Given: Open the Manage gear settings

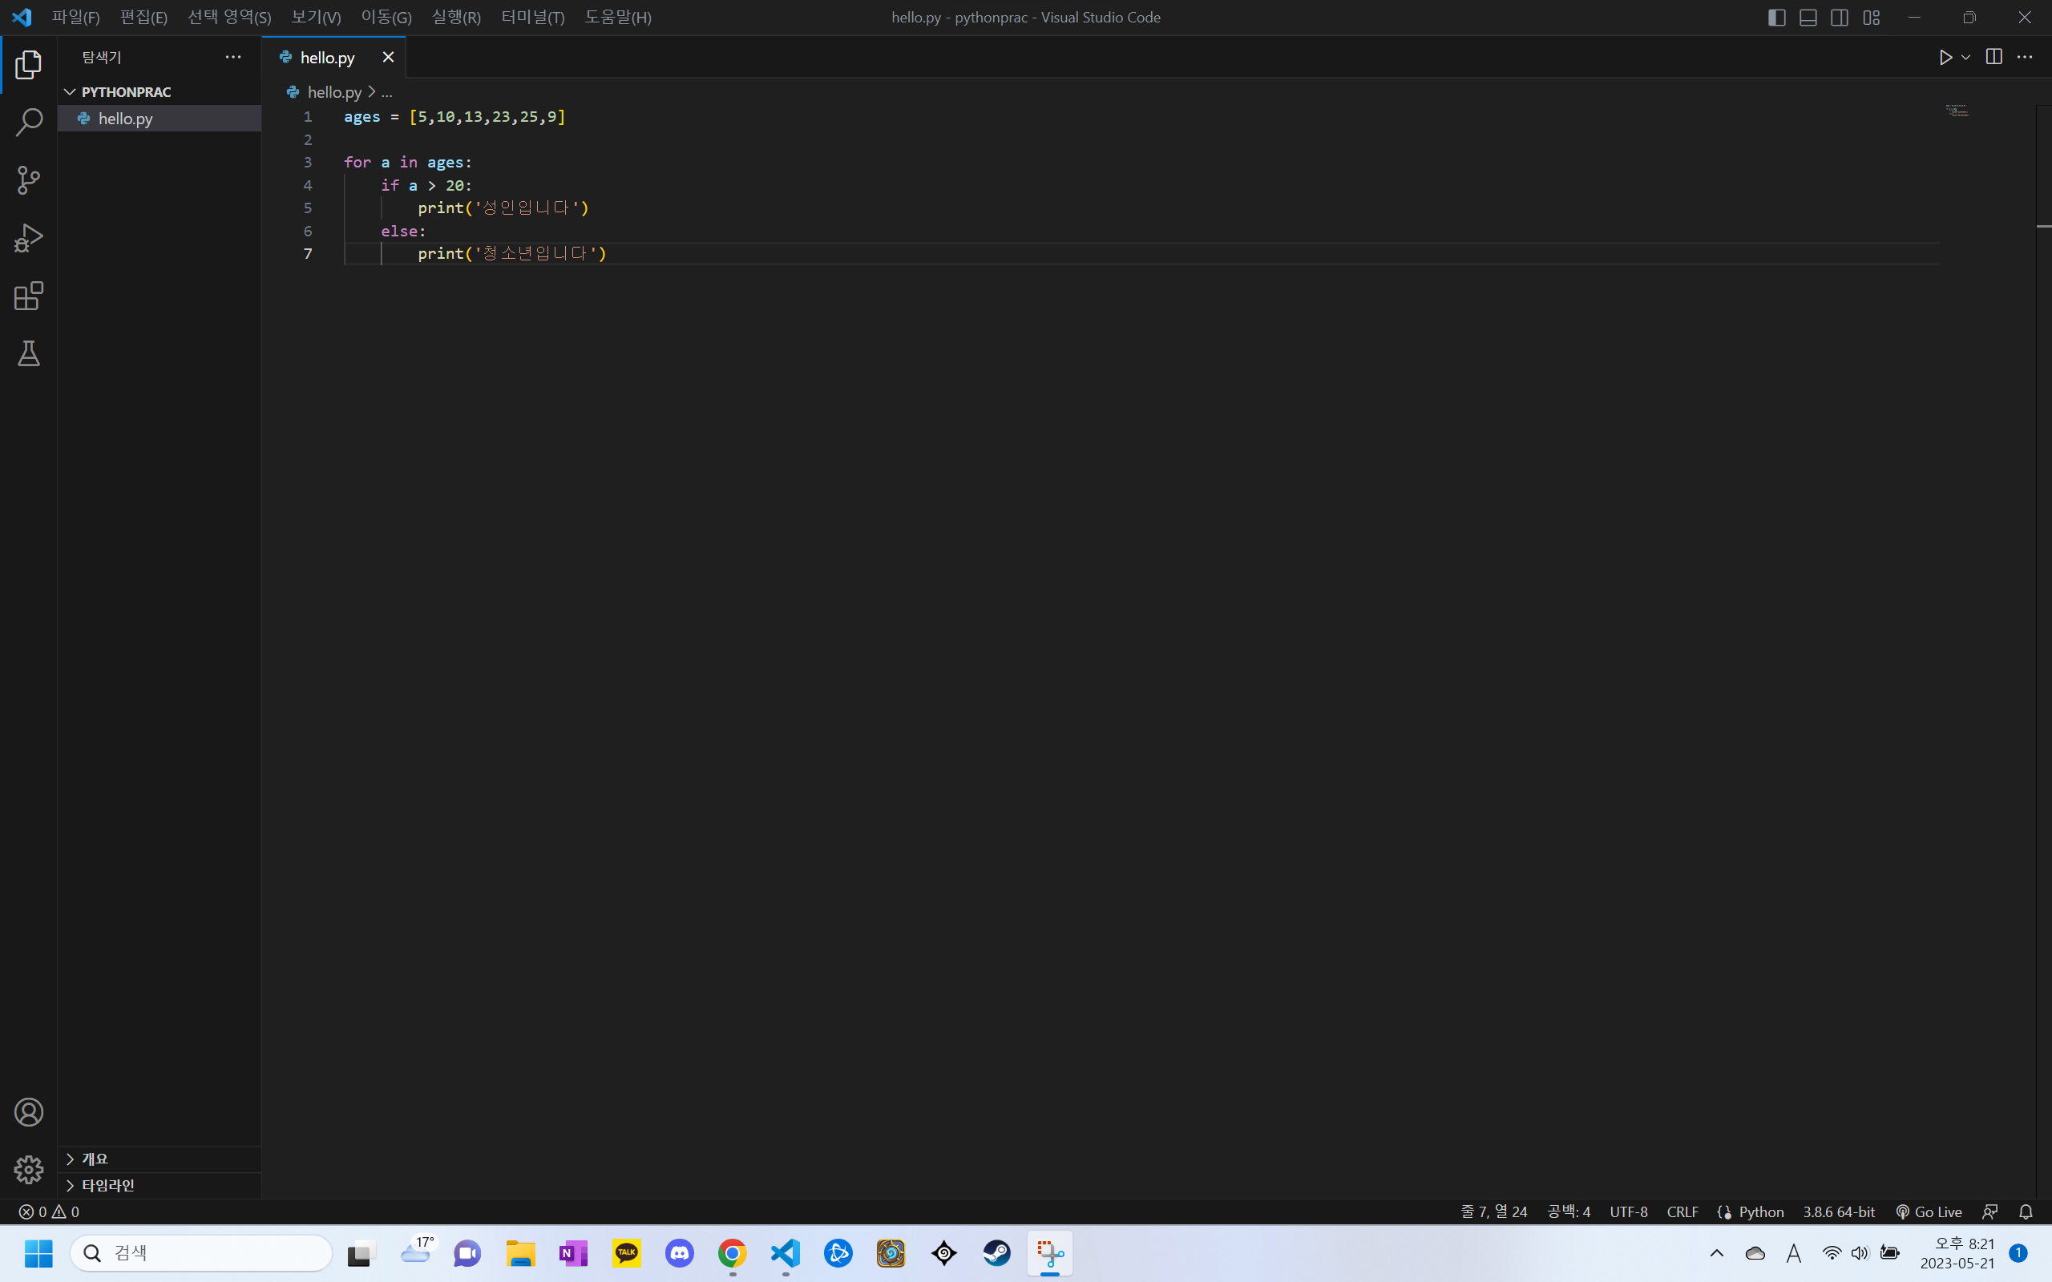Looking at the screenshot, I should click(x=29, y=1170).
